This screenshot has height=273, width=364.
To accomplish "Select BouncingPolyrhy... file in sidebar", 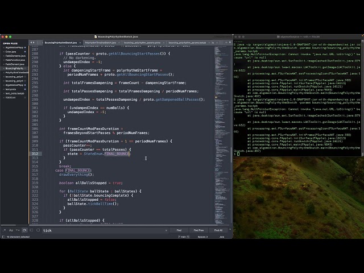I will [x=14, y=68].
